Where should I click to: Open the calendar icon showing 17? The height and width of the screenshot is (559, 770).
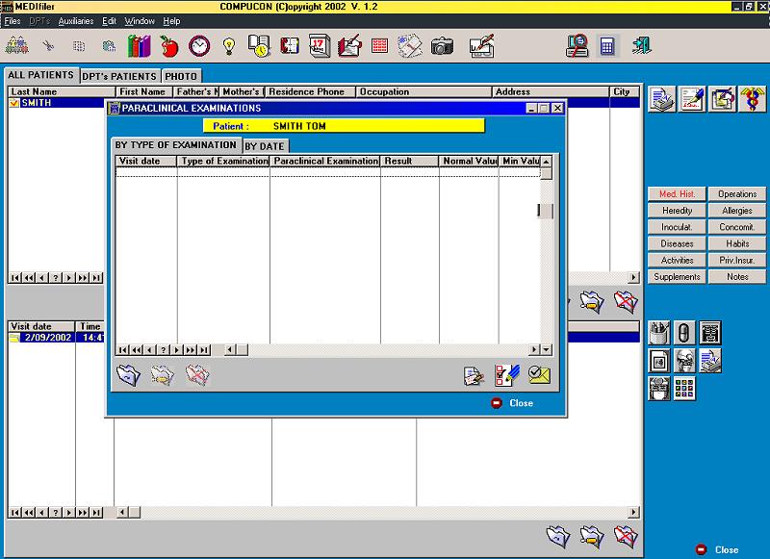tap(320, 46)
